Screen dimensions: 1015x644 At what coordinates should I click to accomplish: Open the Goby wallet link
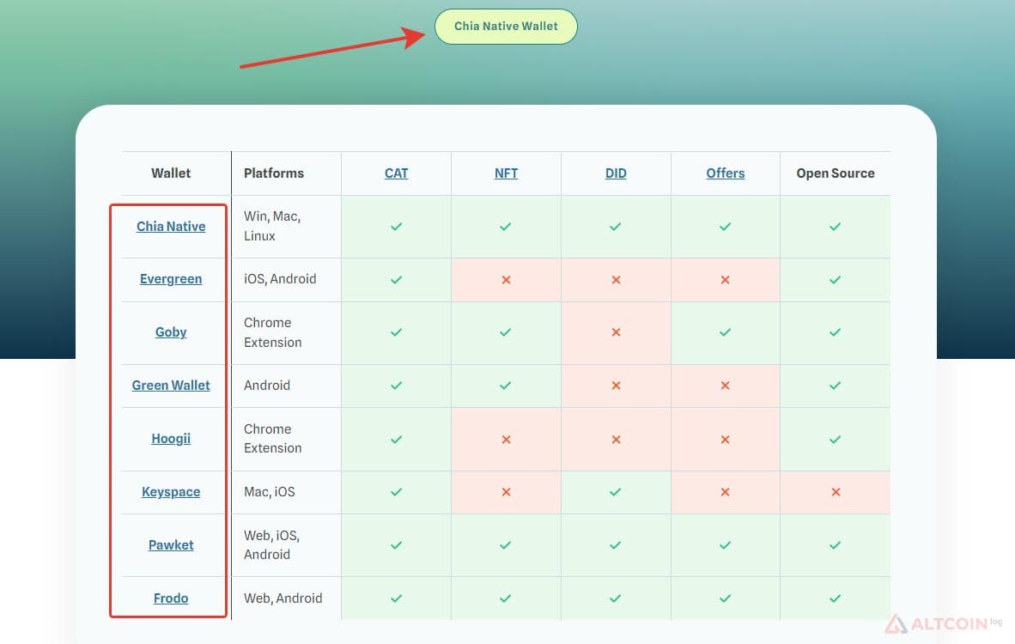pos(171,332)
